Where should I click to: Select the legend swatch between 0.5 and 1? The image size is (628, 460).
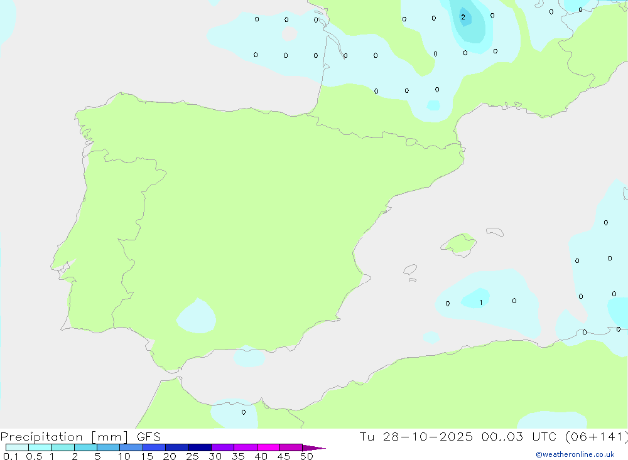click(x=40, y=447)
